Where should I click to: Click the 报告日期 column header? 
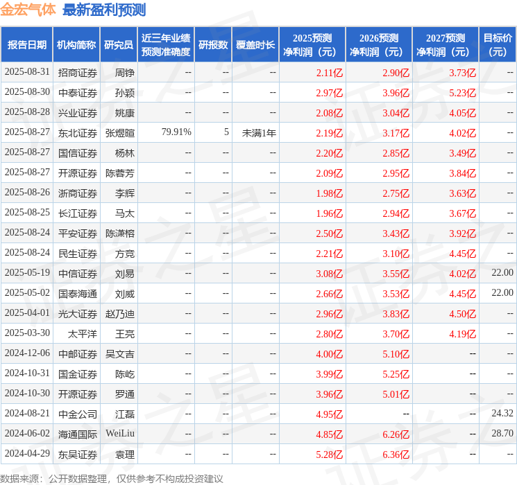(26, 45)
